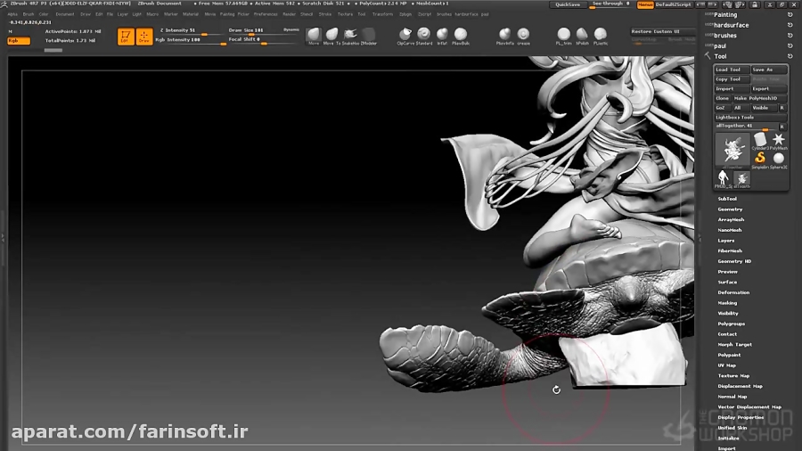Select the PM3D mannequin tool thumbnail
Viewport: 802px width, 451px height.
pos(723,179)
